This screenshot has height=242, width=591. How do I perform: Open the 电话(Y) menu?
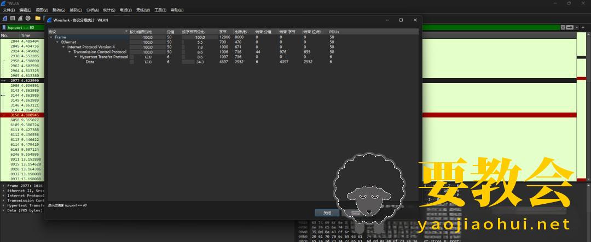(126, 10)
